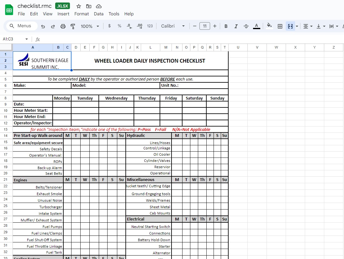This screenshot has height=259, width=344.
Task: Open the Google Sheets home icon
Action: pos(9,10)
